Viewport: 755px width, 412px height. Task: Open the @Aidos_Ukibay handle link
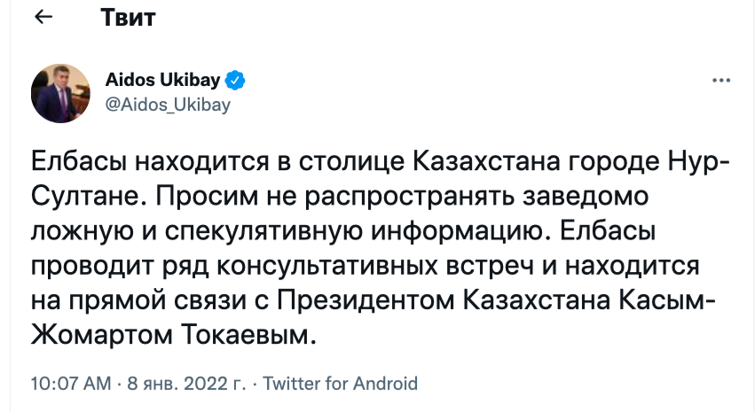[x=168, y=105]
